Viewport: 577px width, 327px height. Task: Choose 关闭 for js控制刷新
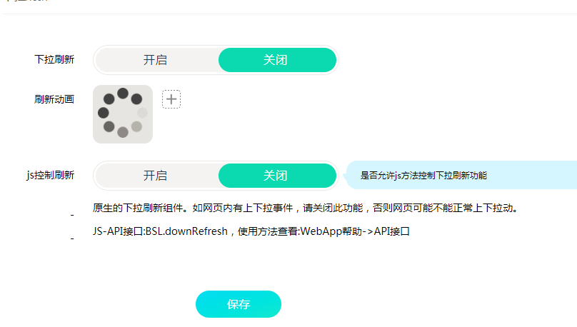point(276,176)
